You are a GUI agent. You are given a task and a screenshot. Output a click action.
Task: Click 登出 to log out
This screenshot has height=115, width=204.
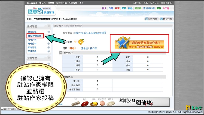(145, 3)
